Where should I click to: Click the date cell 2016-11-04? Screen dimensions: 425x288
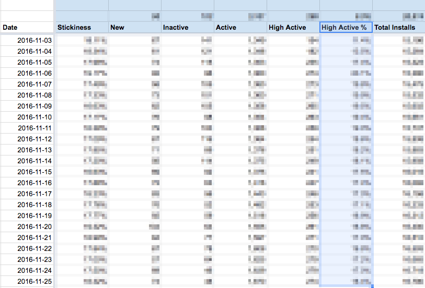27,51
